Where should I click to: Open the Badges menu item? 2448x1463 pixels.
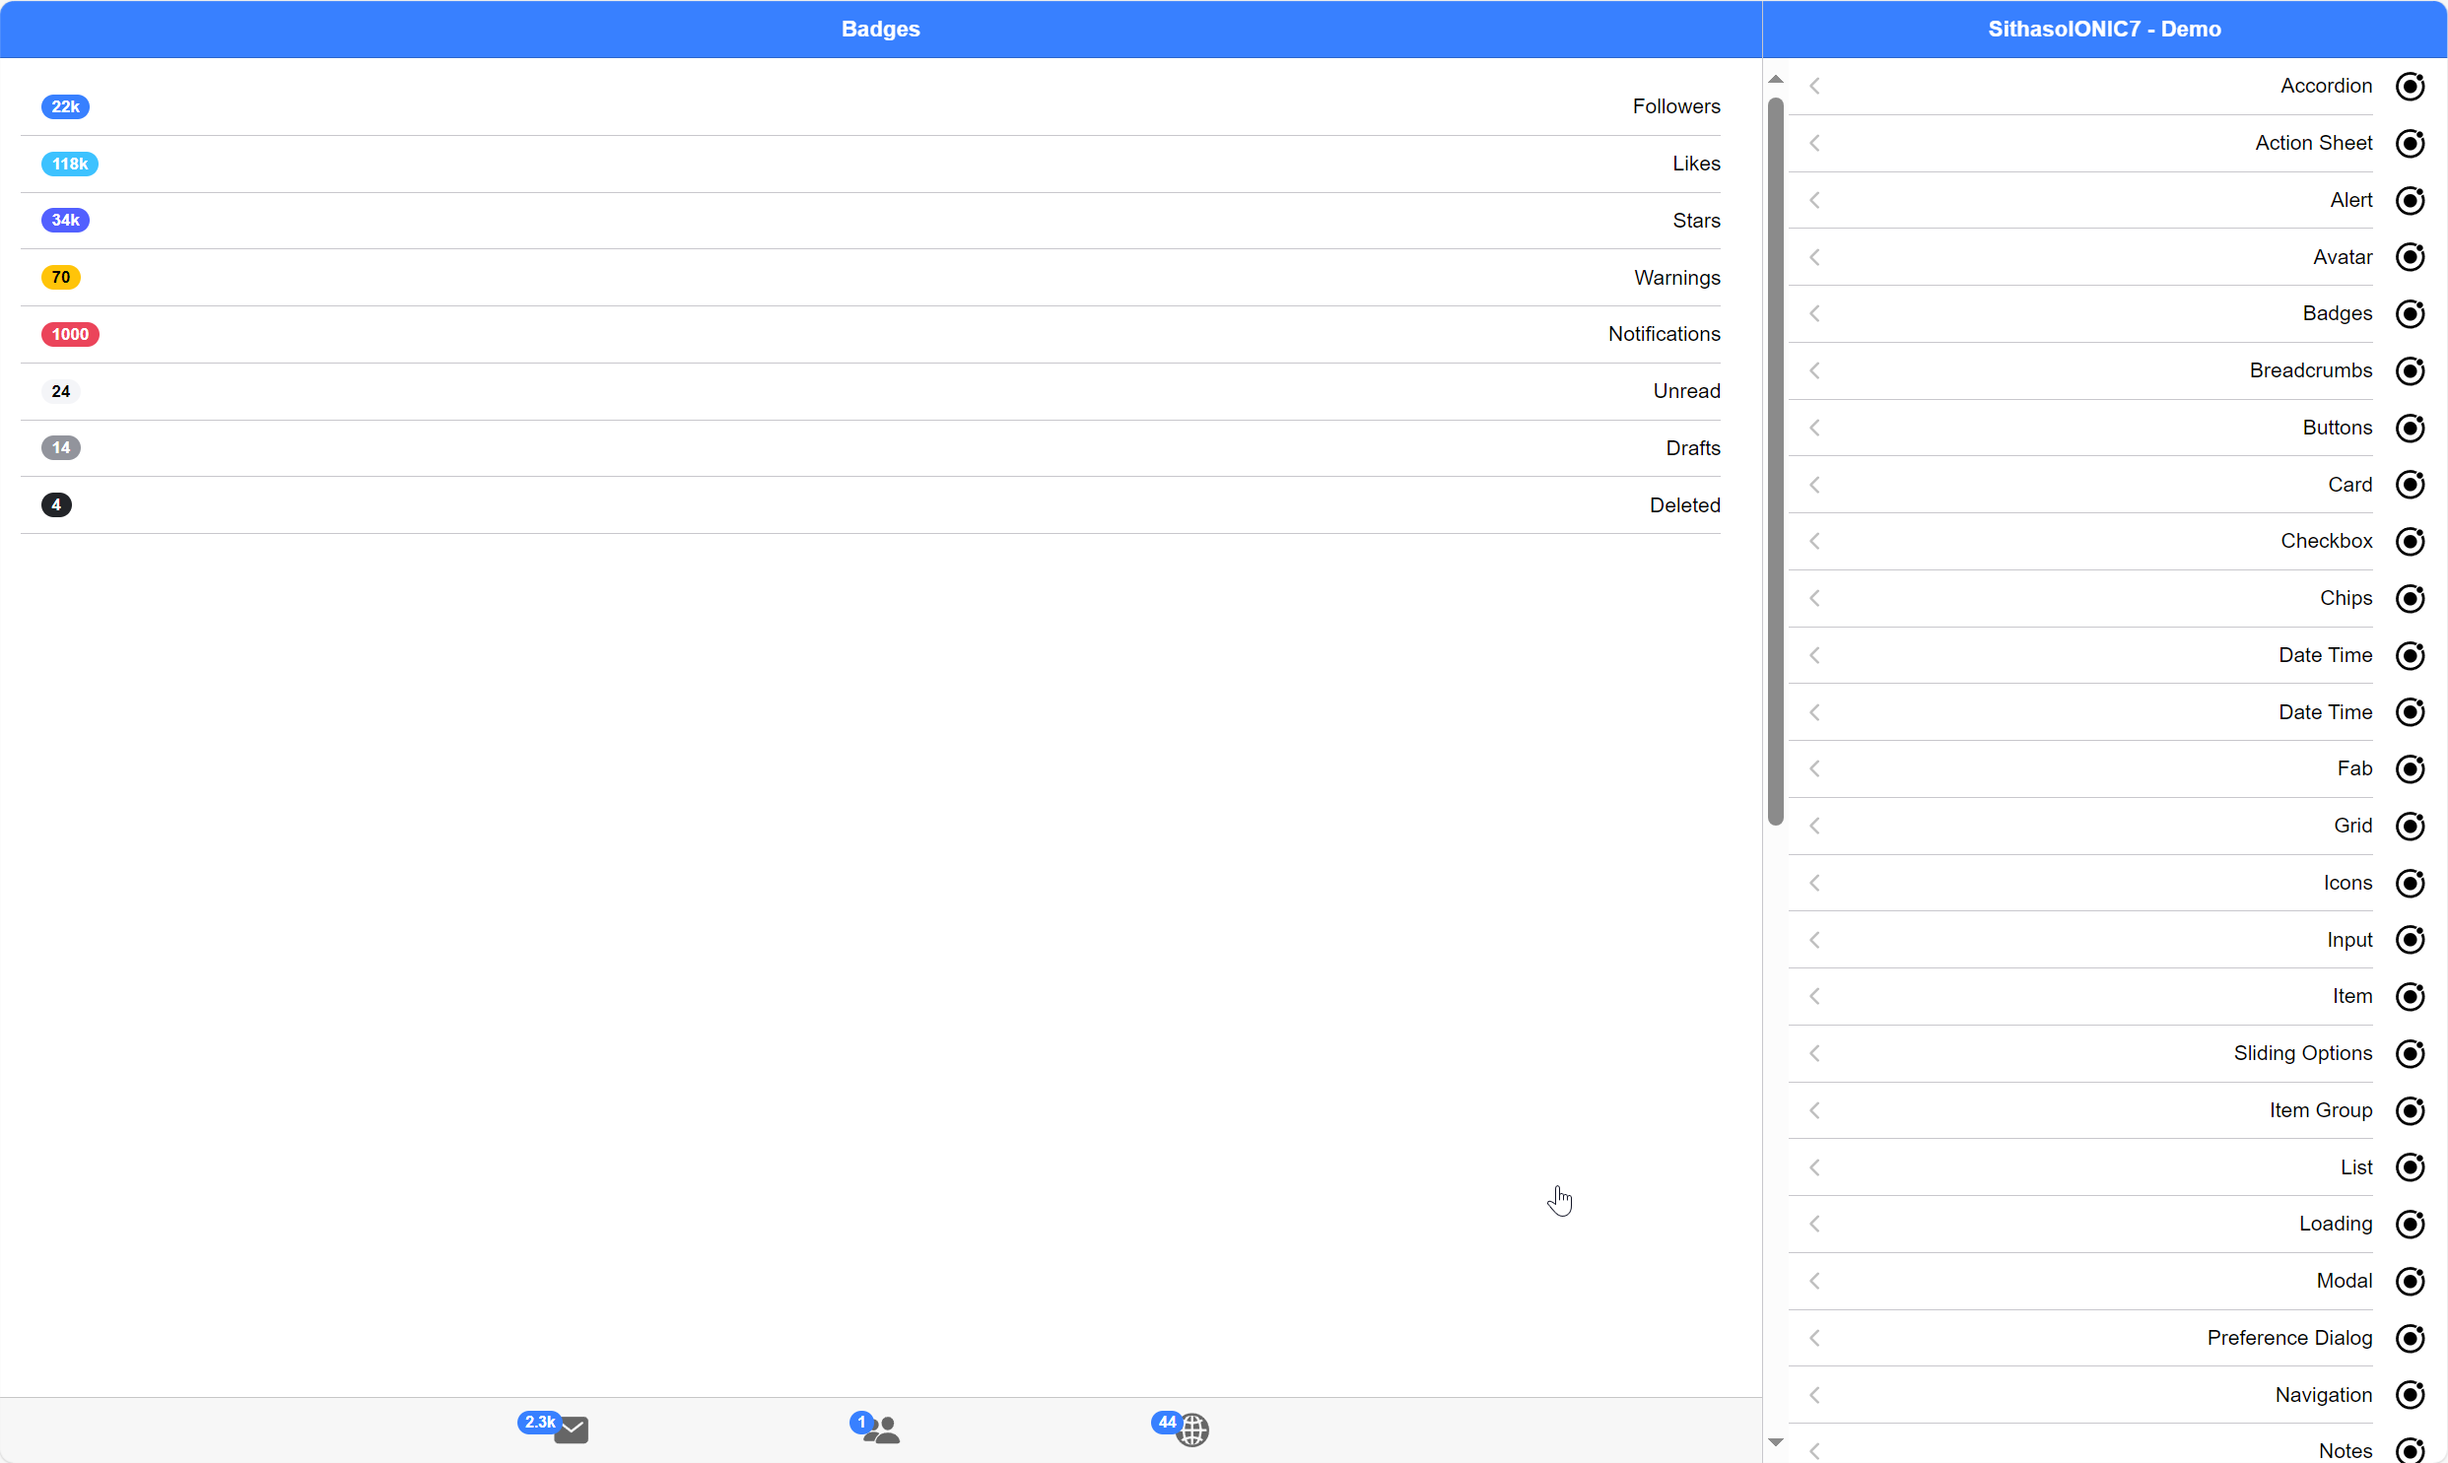(2336, 313)
